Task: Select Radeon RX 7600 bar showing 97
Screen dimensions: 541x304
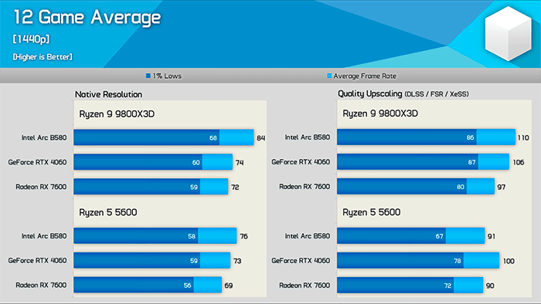Action: 416,187
